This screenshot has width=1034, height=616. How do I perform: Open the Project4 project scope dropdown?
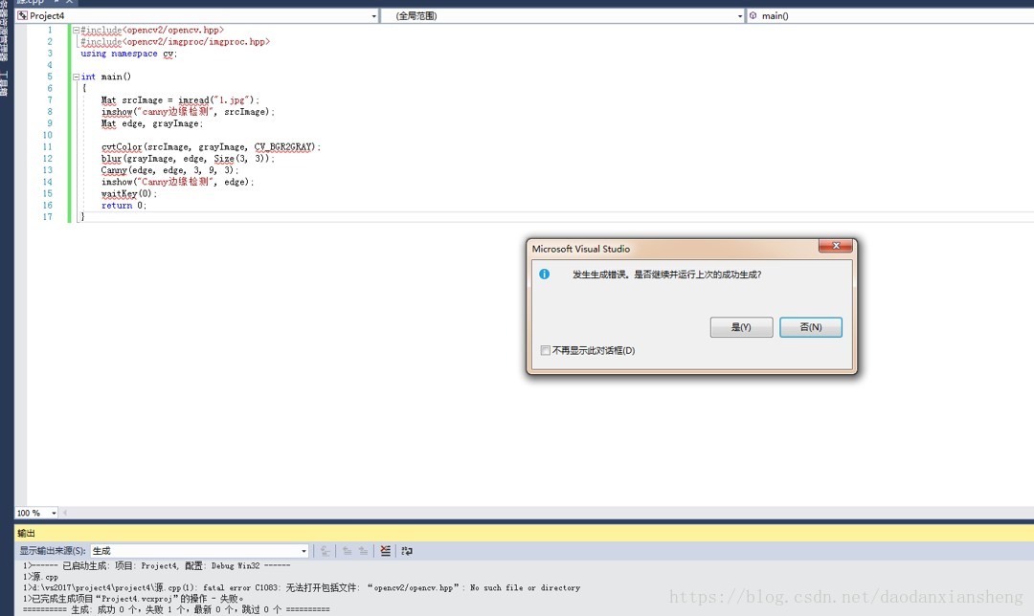(x=374, y=16)
